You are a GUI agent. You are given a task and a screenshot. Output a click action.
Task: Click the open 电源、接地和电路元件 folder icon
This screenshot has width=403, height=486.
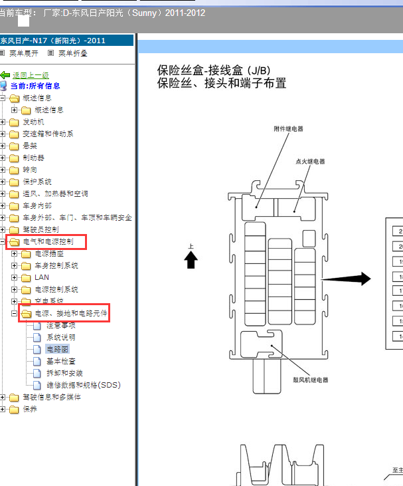pos(26,314)
